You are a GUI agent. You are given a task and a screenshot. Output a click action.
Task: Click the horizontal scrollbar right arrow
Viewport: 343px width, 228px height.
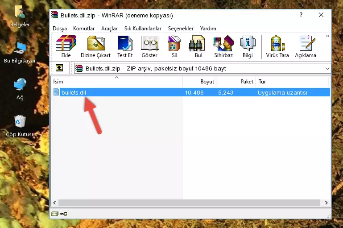tap(326, 203)
